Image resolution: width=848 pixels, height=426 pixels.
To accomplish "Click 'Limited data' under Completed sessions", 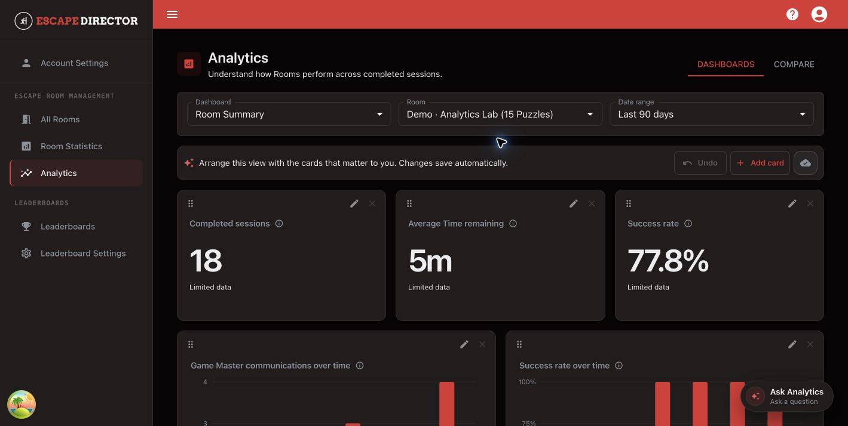I will [x=210, y=287].
